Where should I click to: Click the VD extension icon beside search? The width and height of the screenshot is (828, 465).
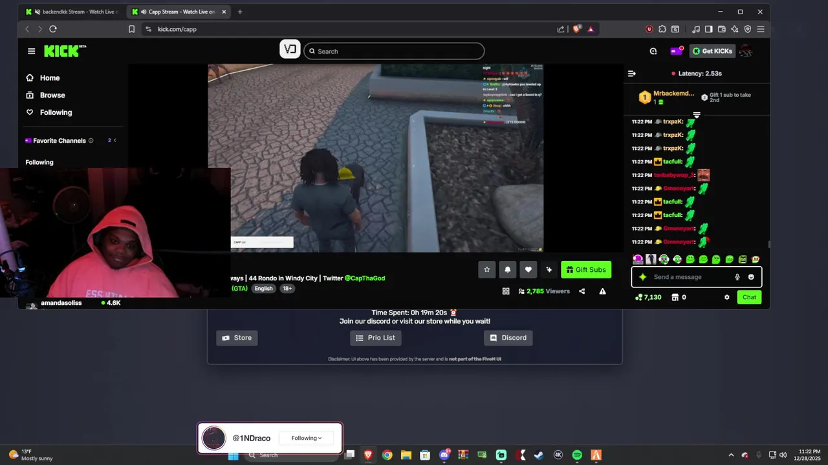pyautogui.click(x=290, y=50)
